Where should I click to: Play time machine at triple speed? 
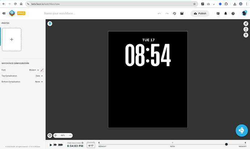(61, 145)
